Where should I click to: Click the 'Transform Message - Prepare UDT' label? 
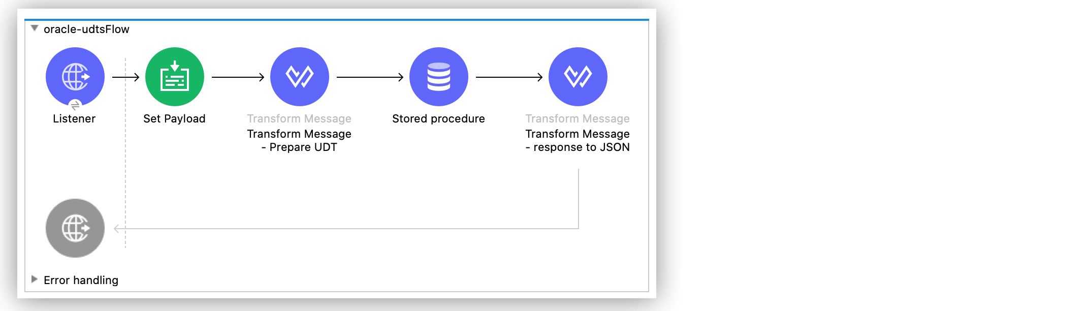click(299, 140)
